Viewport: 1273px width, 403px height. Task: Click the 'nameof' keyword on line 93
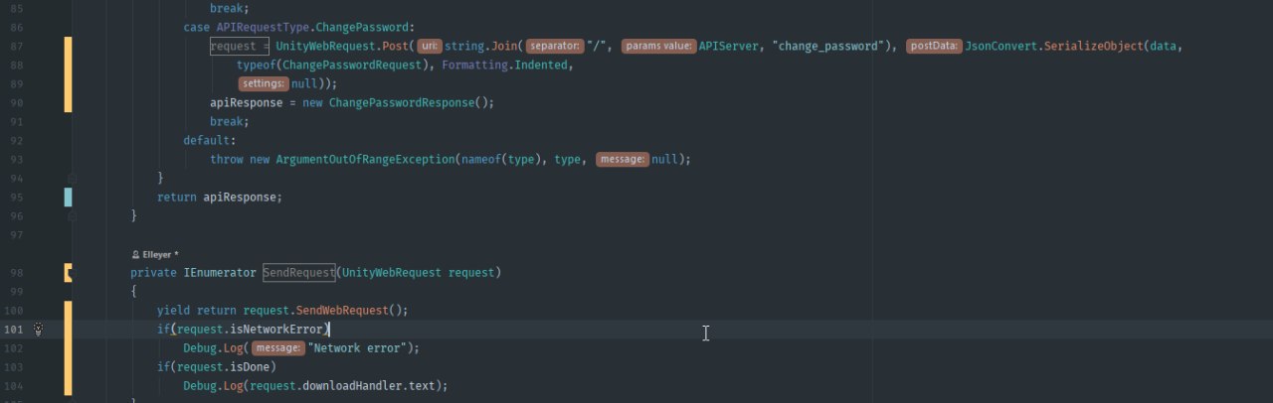click(x=480, y=159)
